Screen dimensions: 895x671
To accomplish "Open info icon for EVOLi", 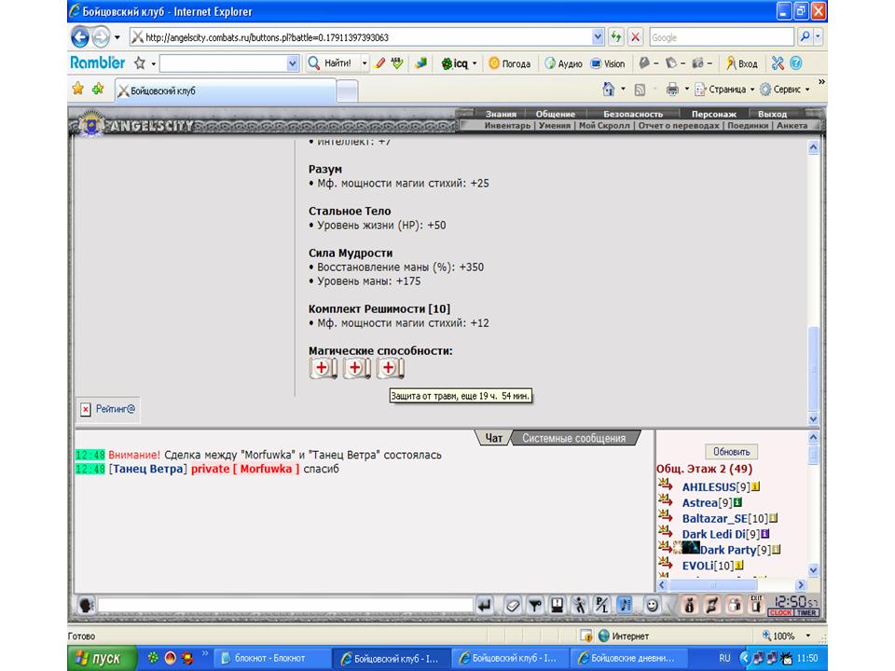I will [738, 566].
